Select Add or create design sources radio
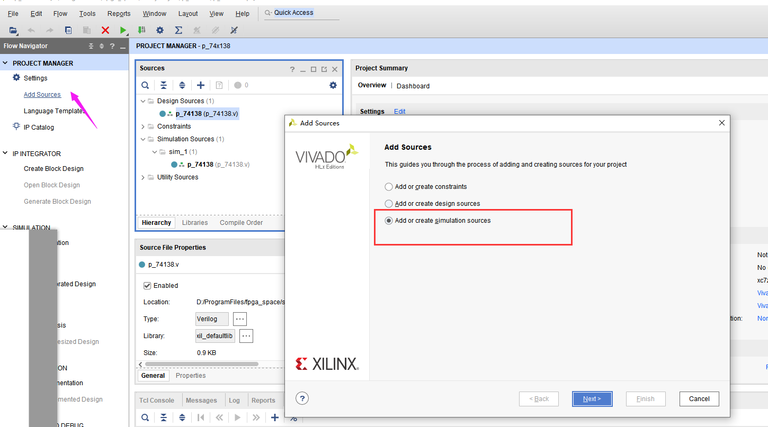Viewport: 768px width, 427px height. tap(389, 204)
